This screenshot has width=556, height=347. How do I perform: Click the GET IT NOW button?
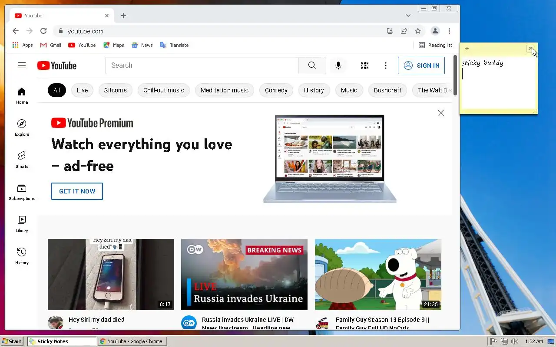77,191
